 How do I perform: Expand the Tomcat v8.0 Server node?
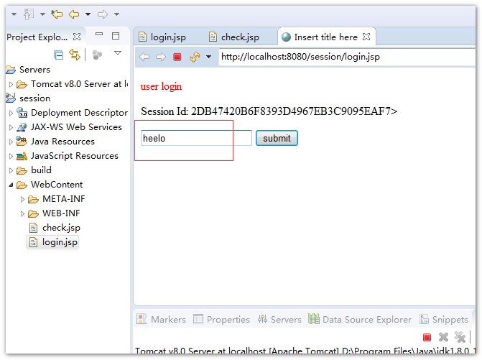tap(11, 84)
